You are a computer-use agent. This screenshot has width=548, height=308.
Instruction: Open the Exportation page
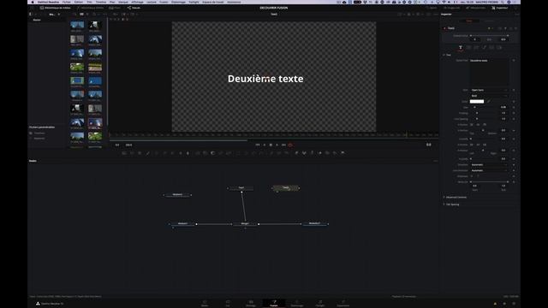click(x=343, y=303)
